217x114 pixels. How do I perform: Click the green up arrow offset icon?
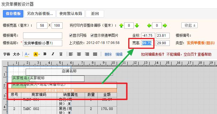(121, 26)
